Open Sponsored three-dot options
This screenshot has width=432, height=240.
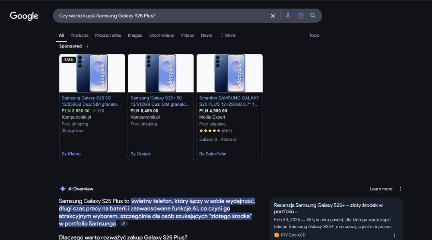point(87,46)
